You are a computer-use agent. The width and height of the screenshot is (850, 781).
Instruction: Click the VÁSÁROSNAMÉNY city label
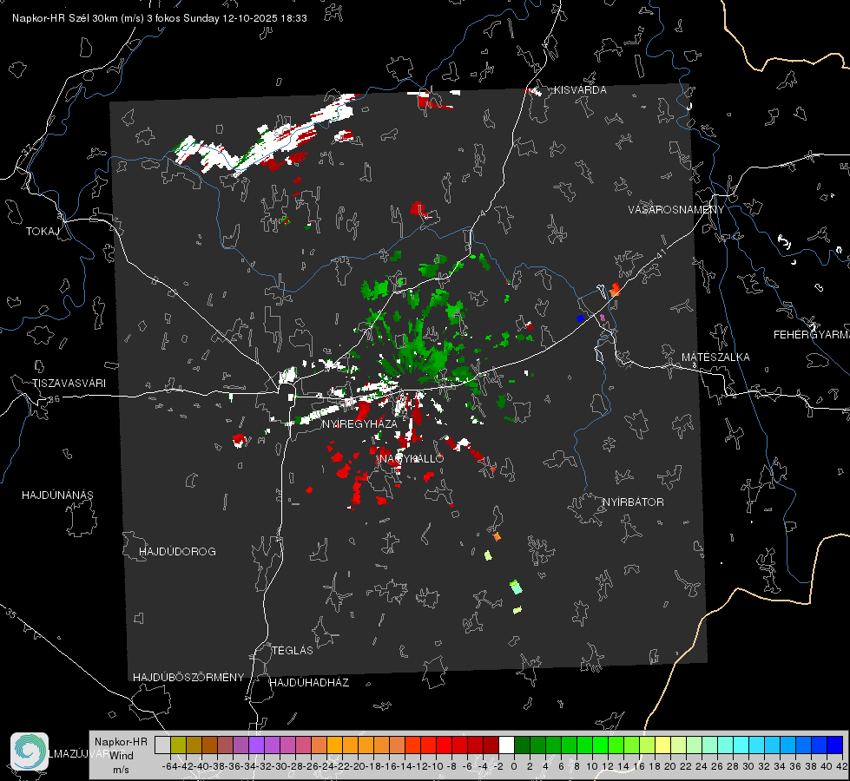[676, 210]
